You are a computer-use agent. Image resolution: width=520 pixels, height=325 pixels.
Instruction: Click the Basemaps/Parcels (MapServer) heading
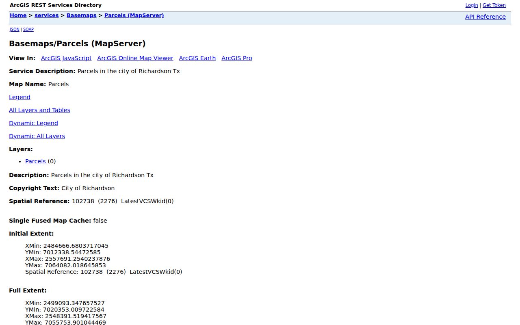pos(77,43)
